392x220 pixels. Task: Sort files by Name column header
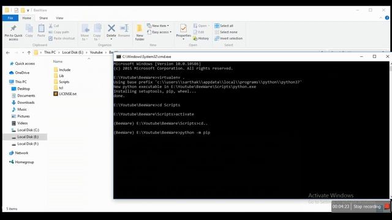coord(58,62)
